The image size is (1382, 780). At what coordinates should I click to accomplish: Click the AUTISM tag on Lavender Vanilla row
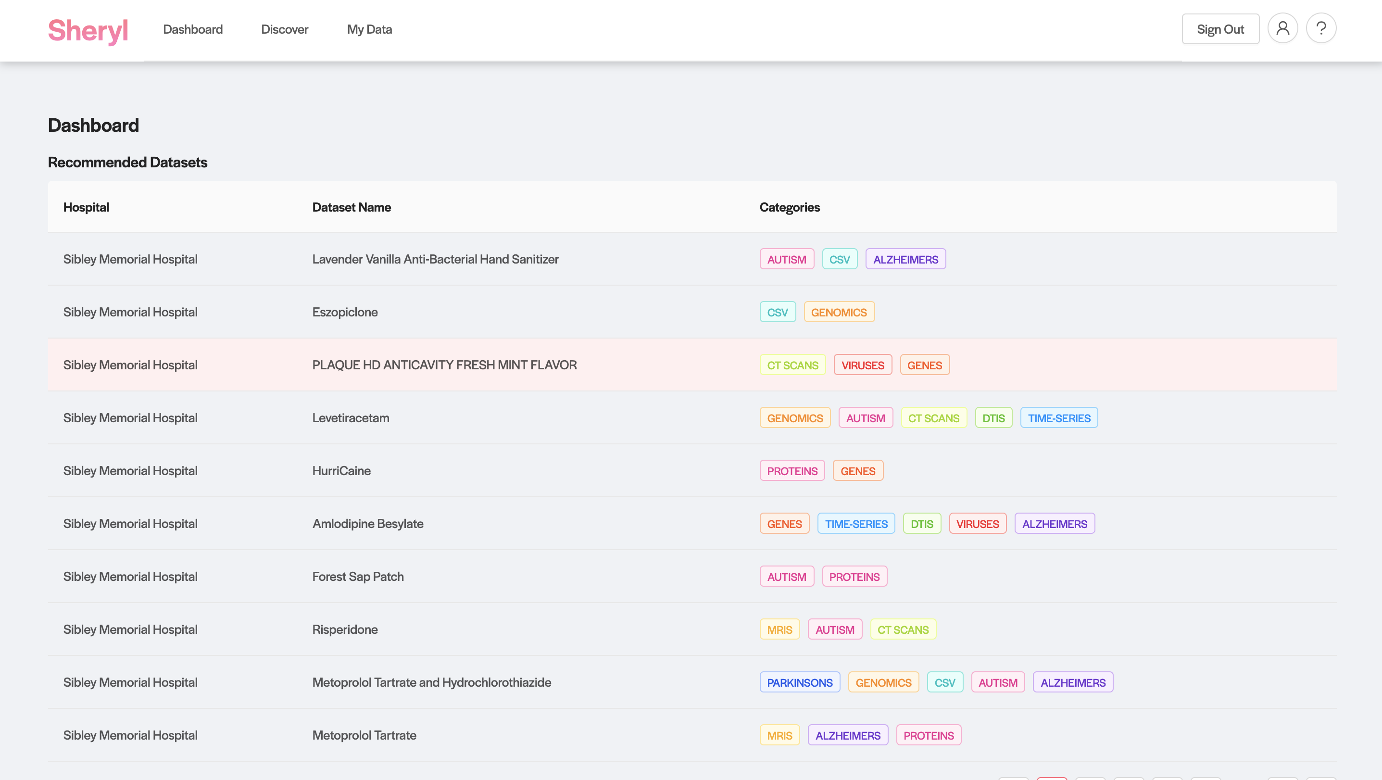[x=786, y=259]
